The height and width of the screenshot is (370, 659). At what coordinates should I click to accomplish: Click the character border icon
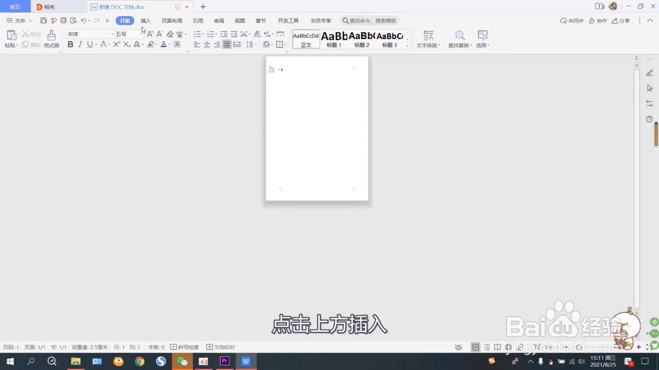[177, 44]
